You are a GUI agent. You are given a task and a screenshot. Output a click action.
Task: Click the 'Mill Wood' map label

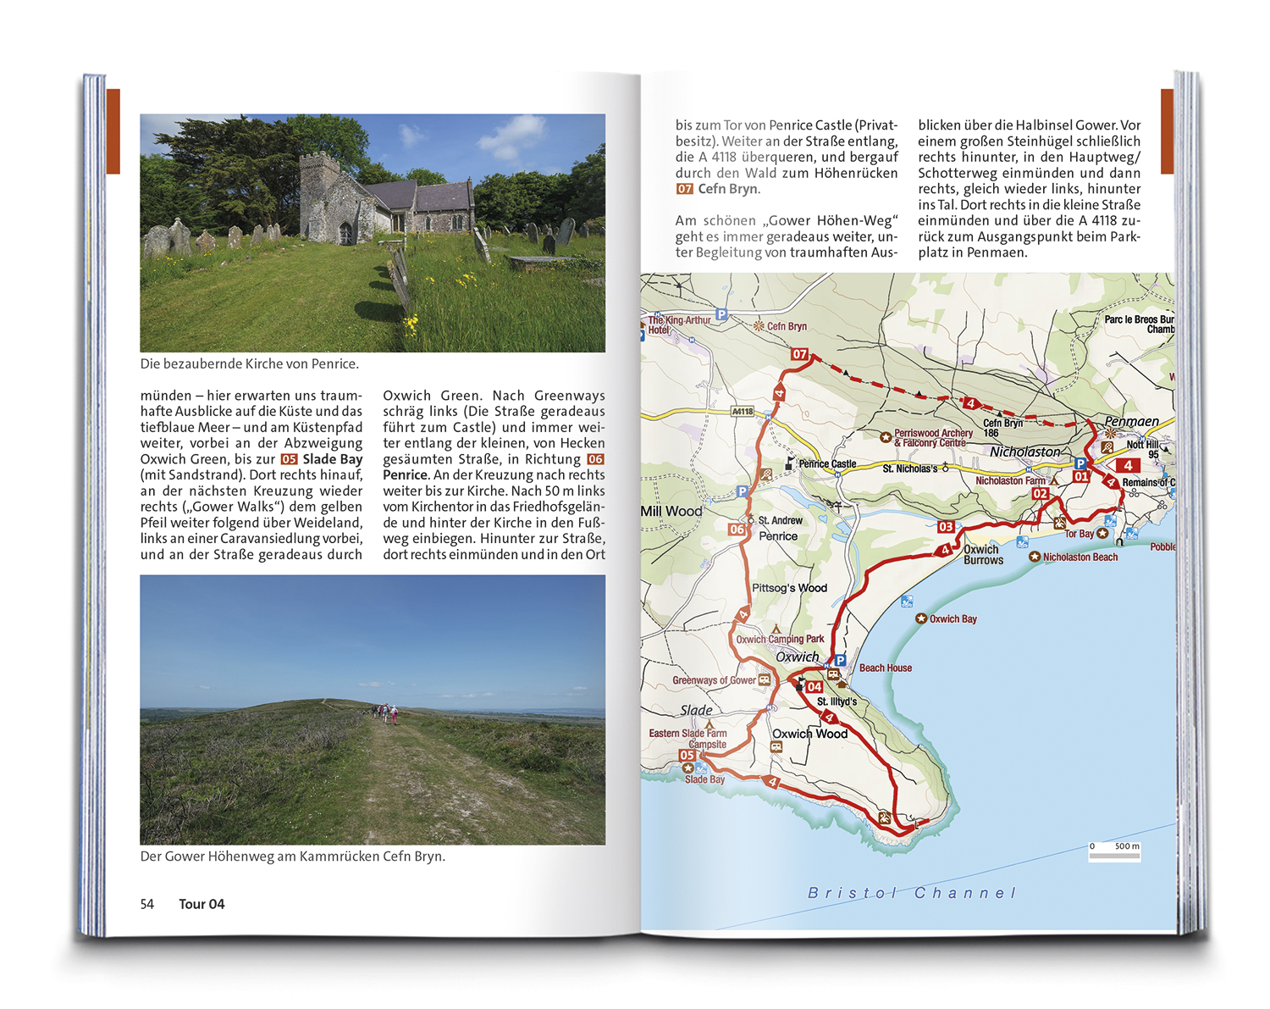pos(671,512)
